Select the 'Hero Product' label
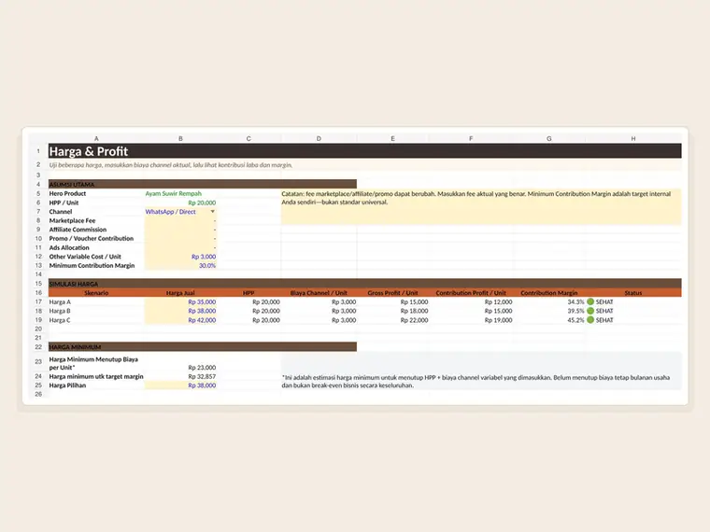The width and height of the screenshot is (710, 532). pyautogui.click(x=67, y=193)
